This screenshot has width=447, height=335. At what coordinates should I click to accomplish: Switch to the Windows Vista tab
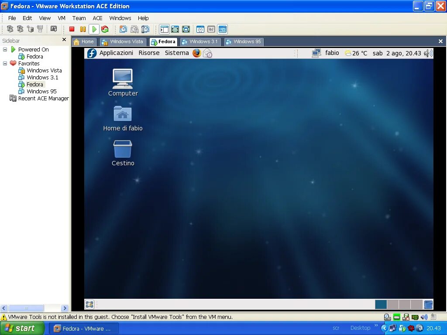[x=123, y=42]
